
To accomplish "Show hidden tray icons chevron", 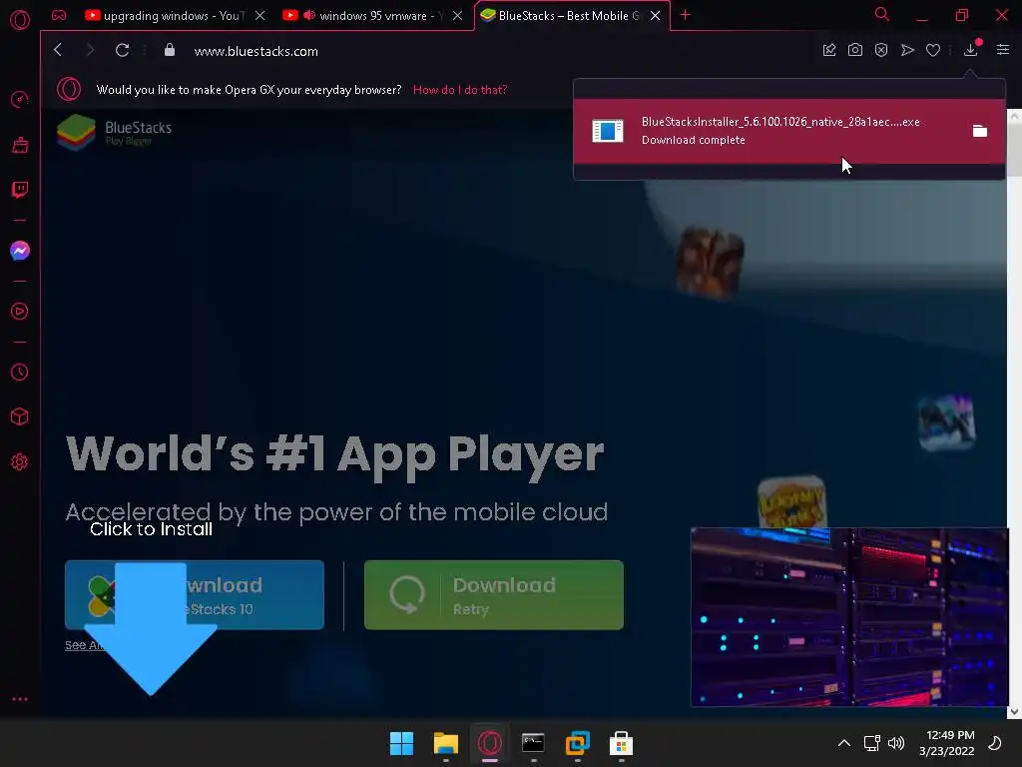I will coord(844,743).
